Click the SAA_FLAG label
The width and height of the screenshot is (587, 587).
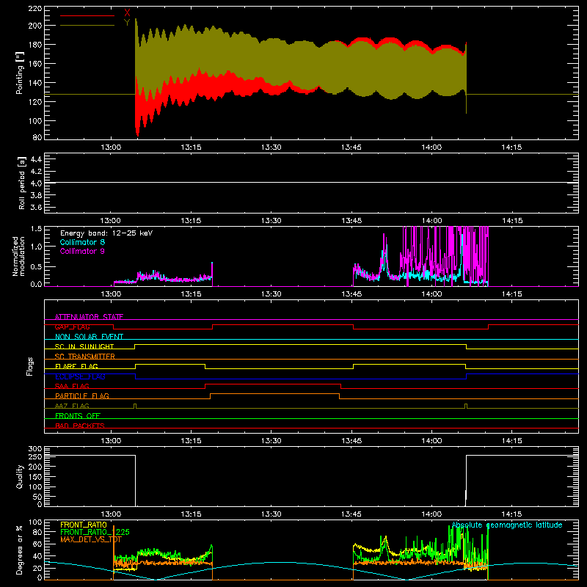(72, 386)
